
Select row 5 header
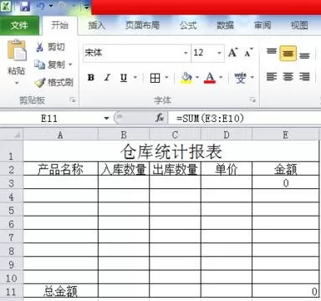pyautogui.click(x=11, y=210)
